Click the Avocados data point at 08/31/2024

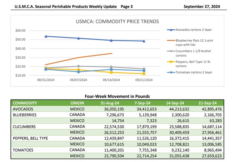point(46,36)
